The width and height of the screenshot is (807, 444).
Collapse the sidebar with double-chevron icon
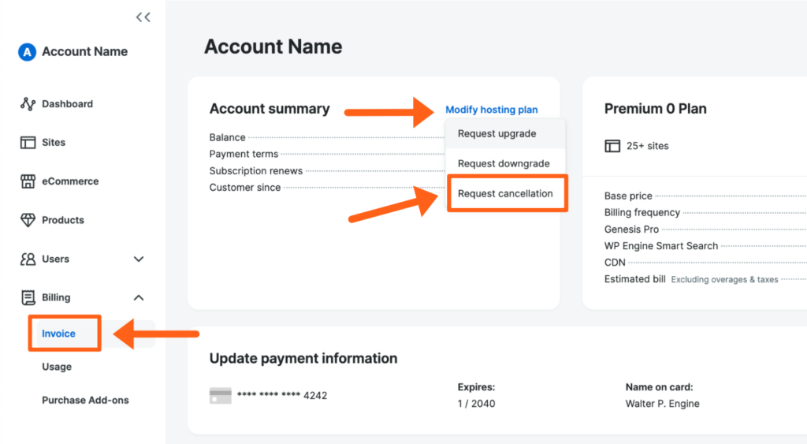[x=143, y=17]
